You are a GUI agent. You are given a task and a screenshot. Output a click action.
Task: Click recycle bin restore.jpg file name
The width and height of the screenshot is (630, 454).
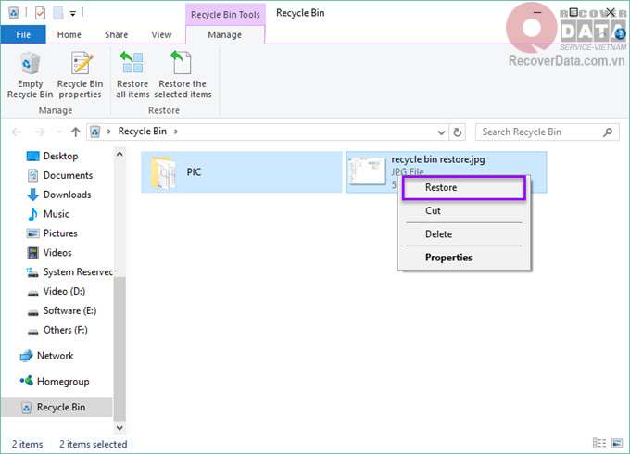[438, 159]
